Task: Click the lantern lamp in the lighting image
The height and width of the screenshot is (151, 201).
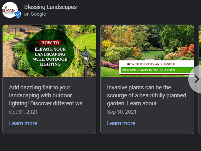Action: point(86,56)
